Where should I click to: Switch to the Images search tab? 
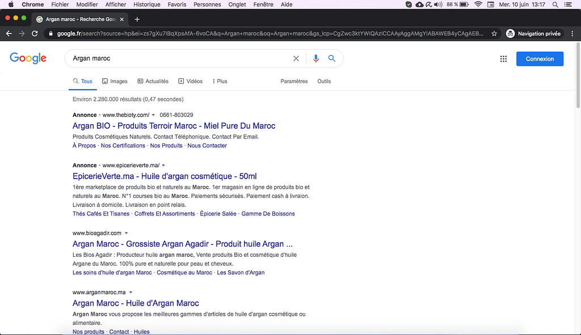[x=115, y=81]
